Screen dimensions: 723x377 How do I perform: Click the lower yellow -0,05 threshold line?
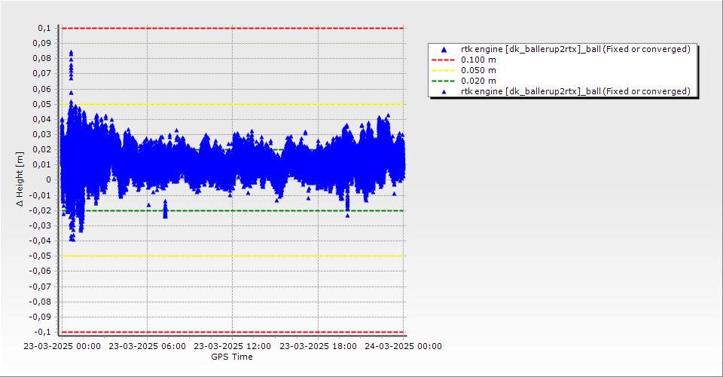click(233, 256)
